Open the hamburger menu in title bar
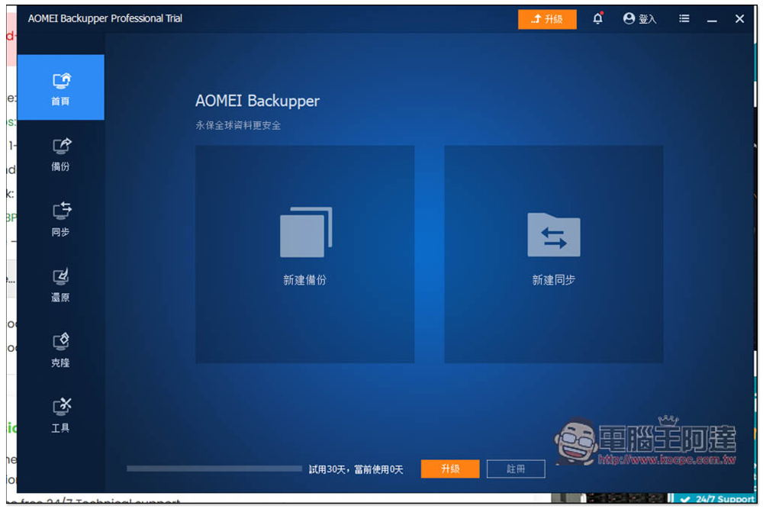This screenshot has width=763, height=509. 684,19
